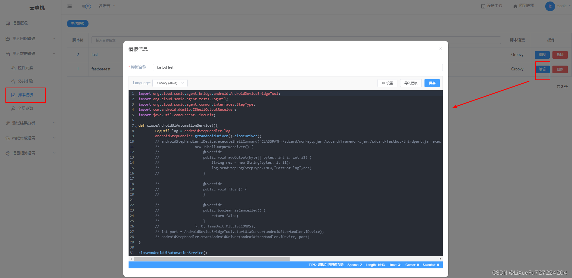Expand 测试结果分析 sidebar menu
This screenshot has height=278, width=572.
31,123
